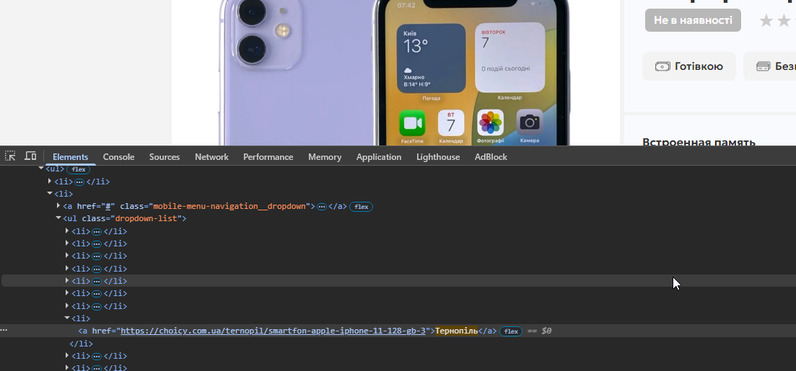The width and height of the screenshot is (796, 371).
Task: Toggle the flex badge next to the ul tag
Action: coord(78,169)
